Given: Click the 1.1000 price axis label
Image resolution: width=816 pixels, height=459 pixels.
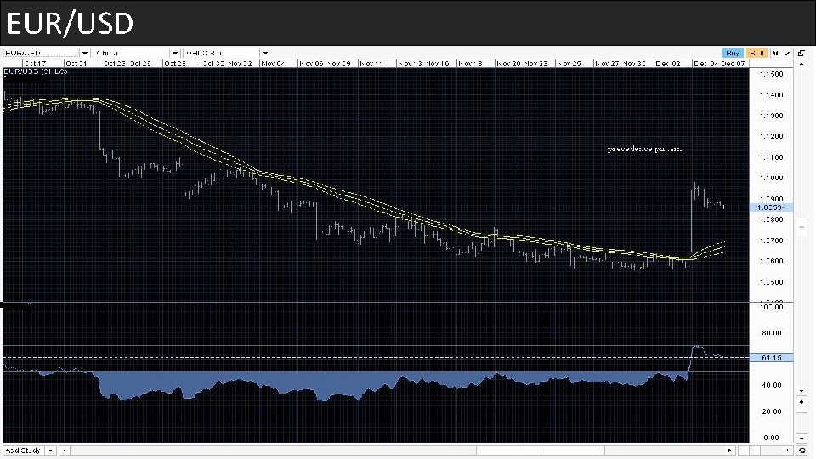Looking at the screenshot, I should [x=772, y=178].
